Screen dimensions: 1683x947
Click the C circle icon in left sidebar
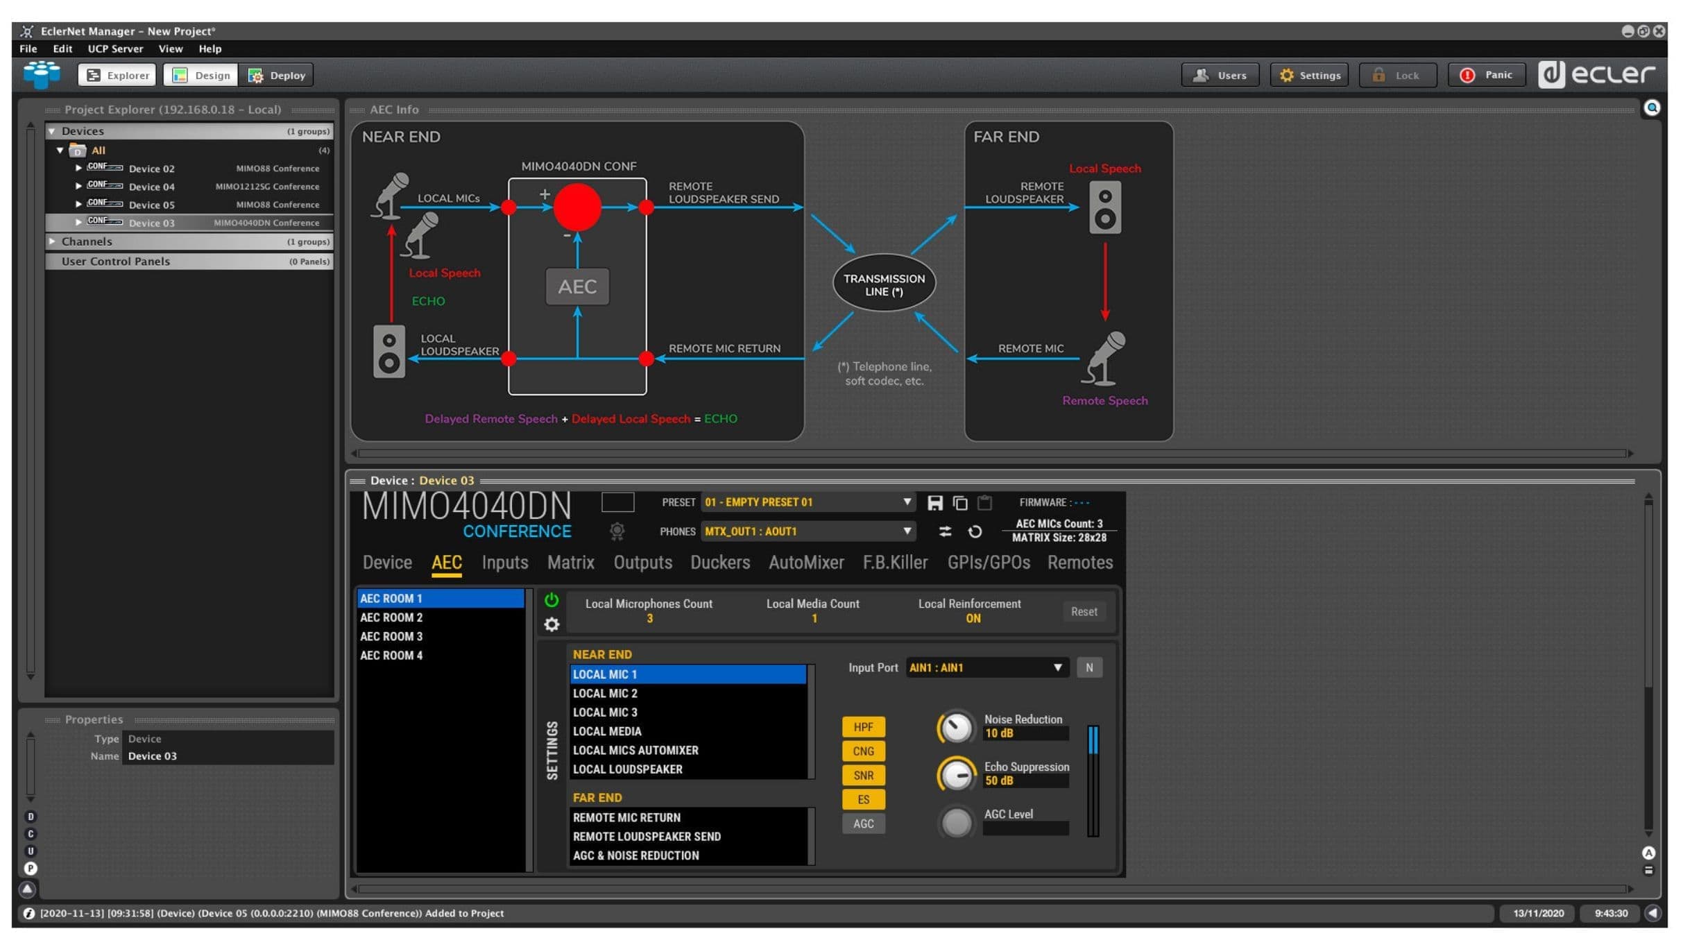[x=30, y=834]
